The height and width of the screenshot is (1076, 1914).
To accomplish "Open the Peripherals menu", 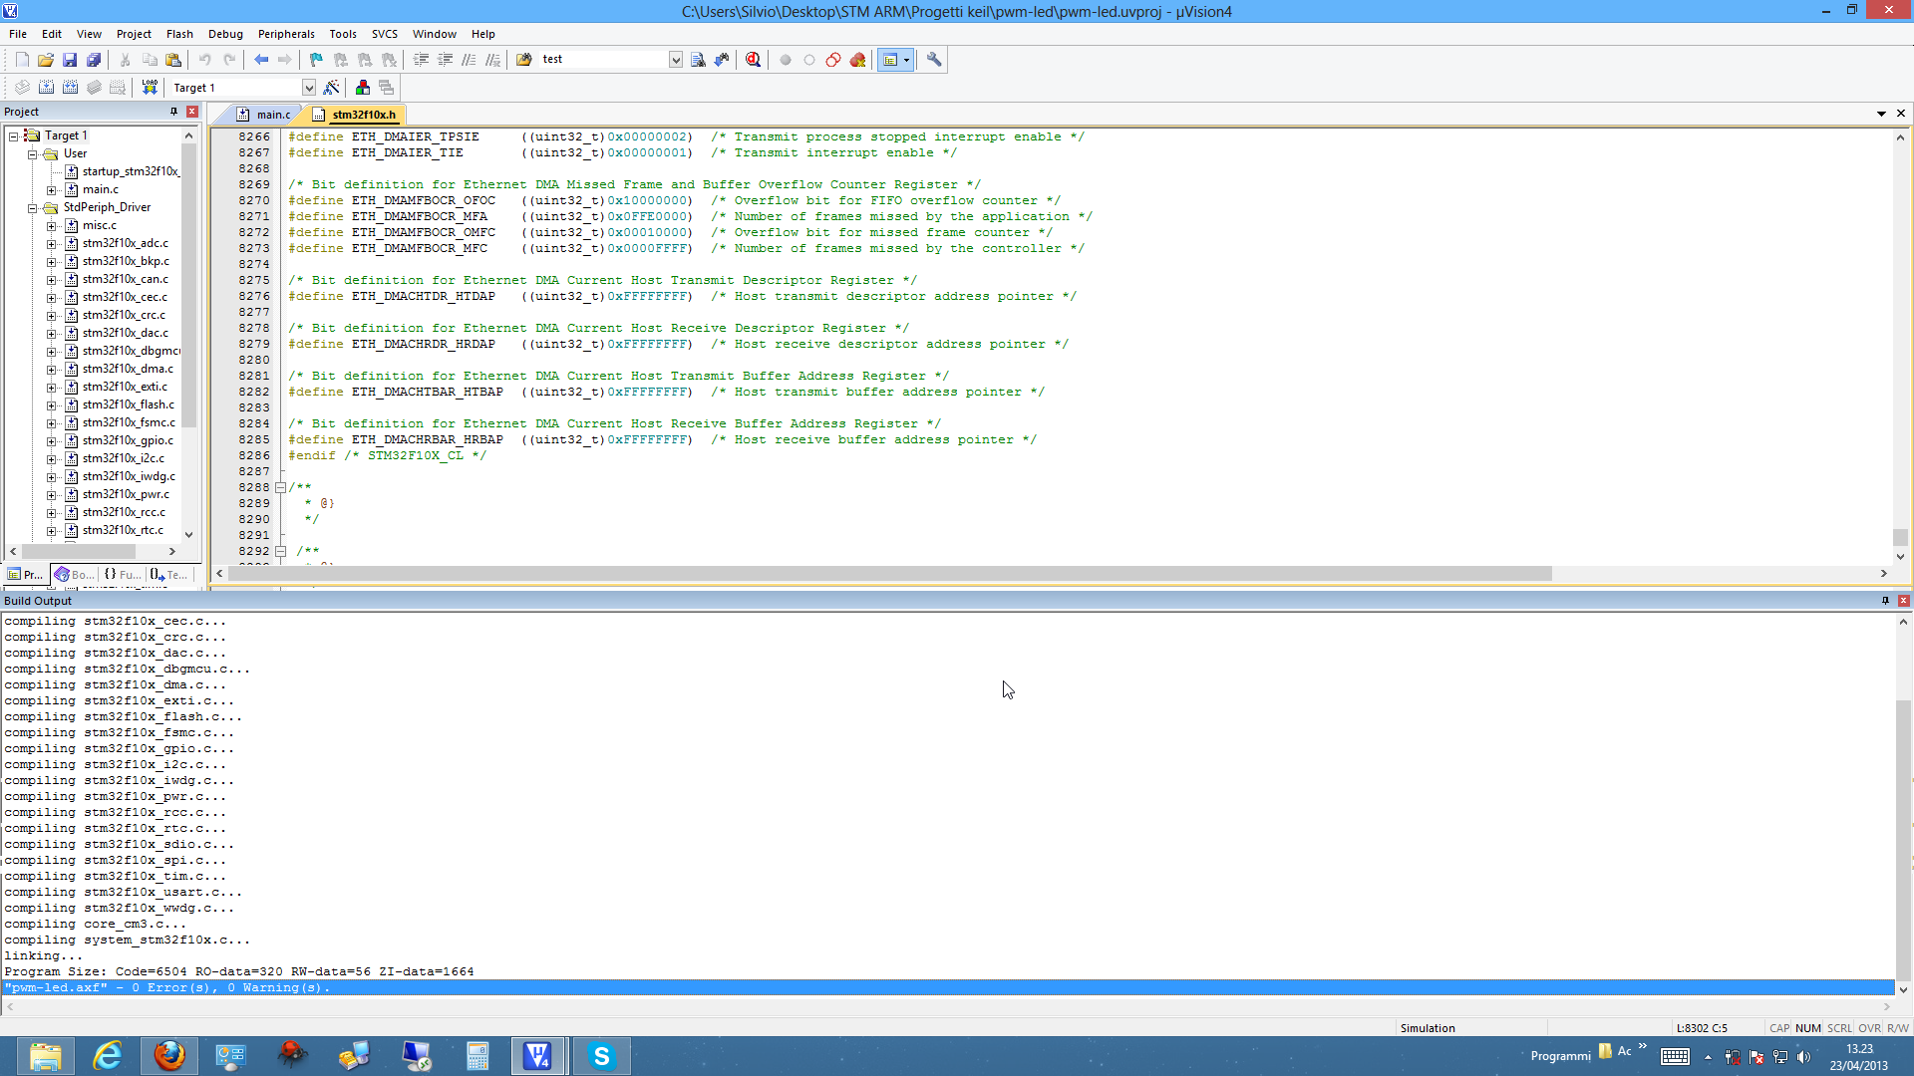I will (x=285, y=34).
